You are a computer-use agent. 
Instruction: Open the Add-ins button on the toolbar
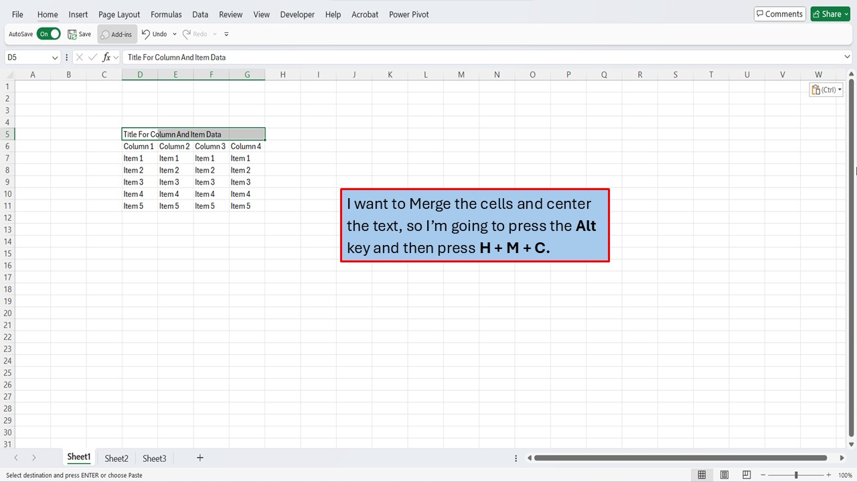pyautogui.click(x=116, y=33)
